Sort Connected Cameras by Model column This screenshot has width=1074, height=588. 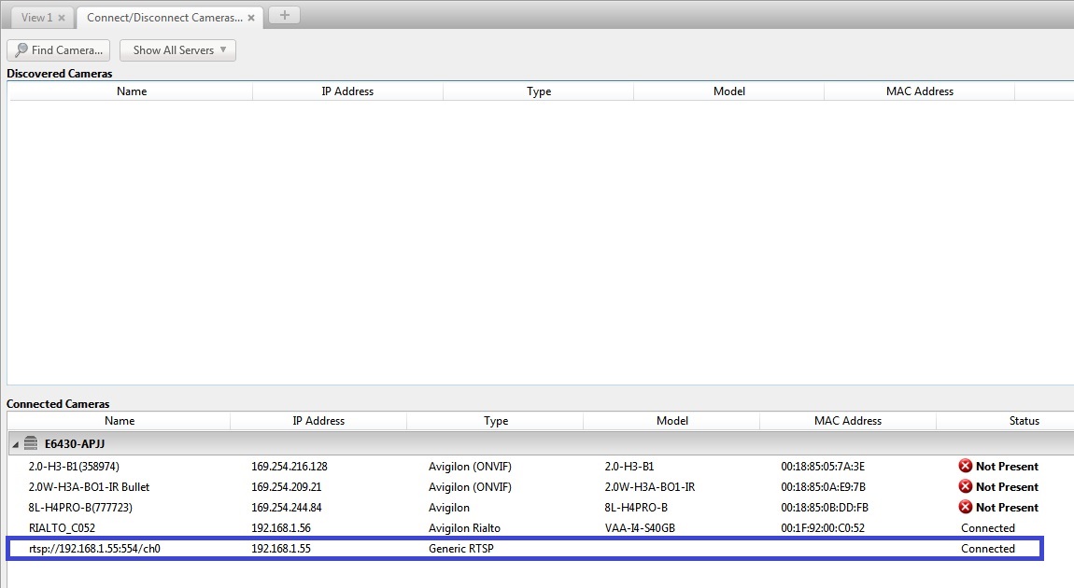671,421
